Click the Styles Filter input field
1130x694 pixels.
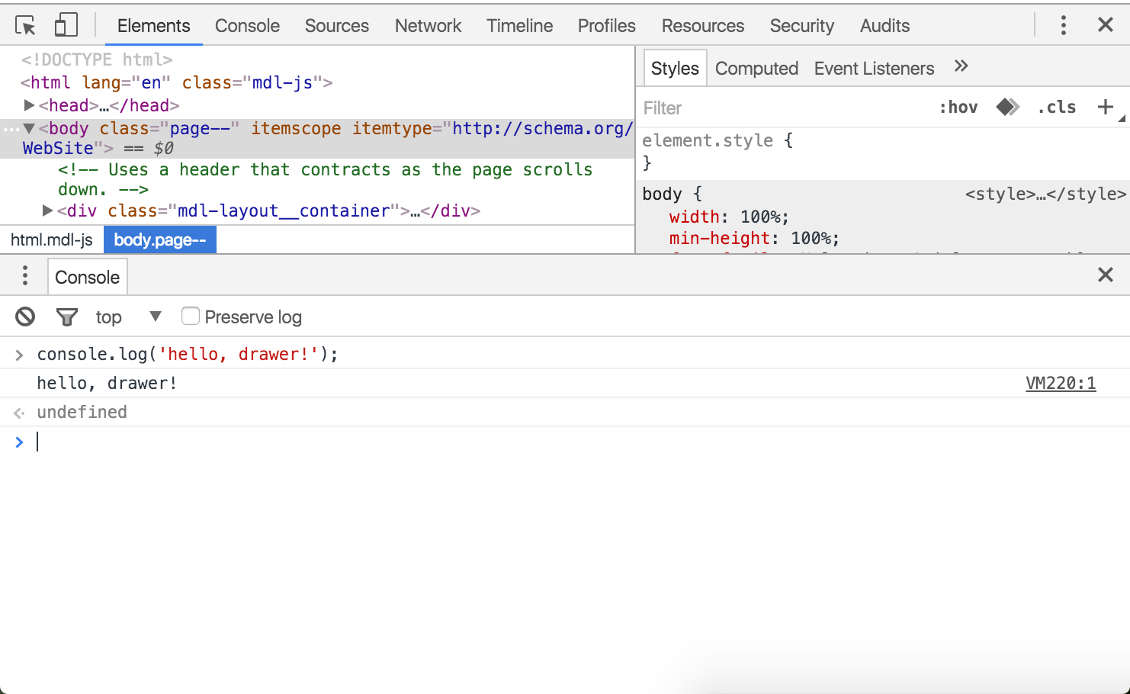[x=778, y=108]
